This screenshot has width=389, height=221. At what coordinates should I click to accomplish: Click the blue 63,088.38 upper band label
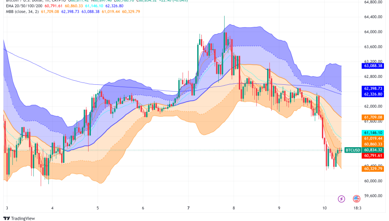tap(373, 66)
